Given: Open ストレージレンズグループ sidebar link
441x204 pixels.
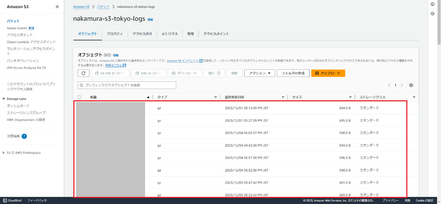Looking at the screenshot, I should point(26,113).
